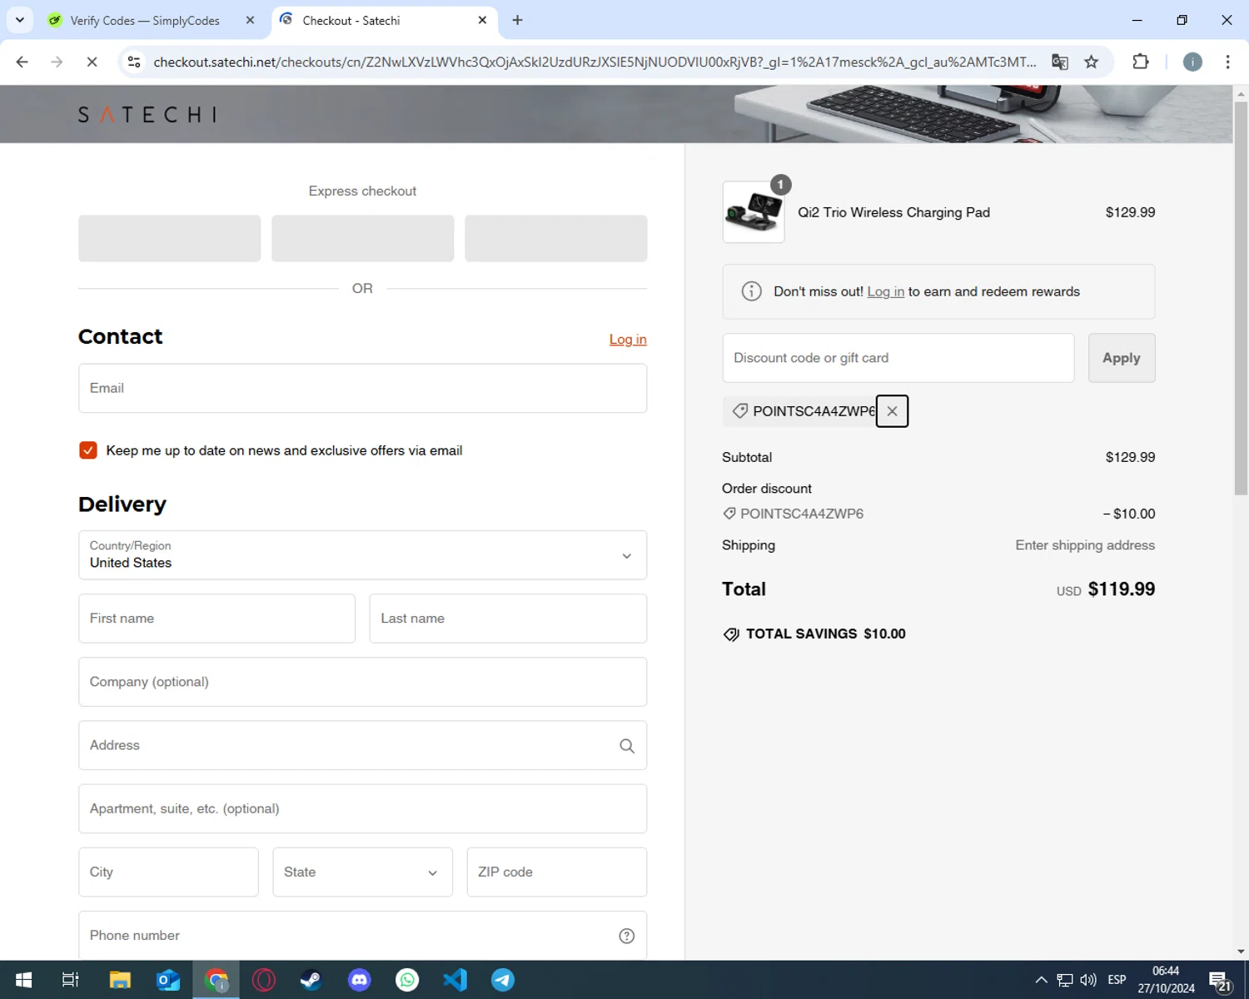Click the address search magnifier icon

point(627,746)
